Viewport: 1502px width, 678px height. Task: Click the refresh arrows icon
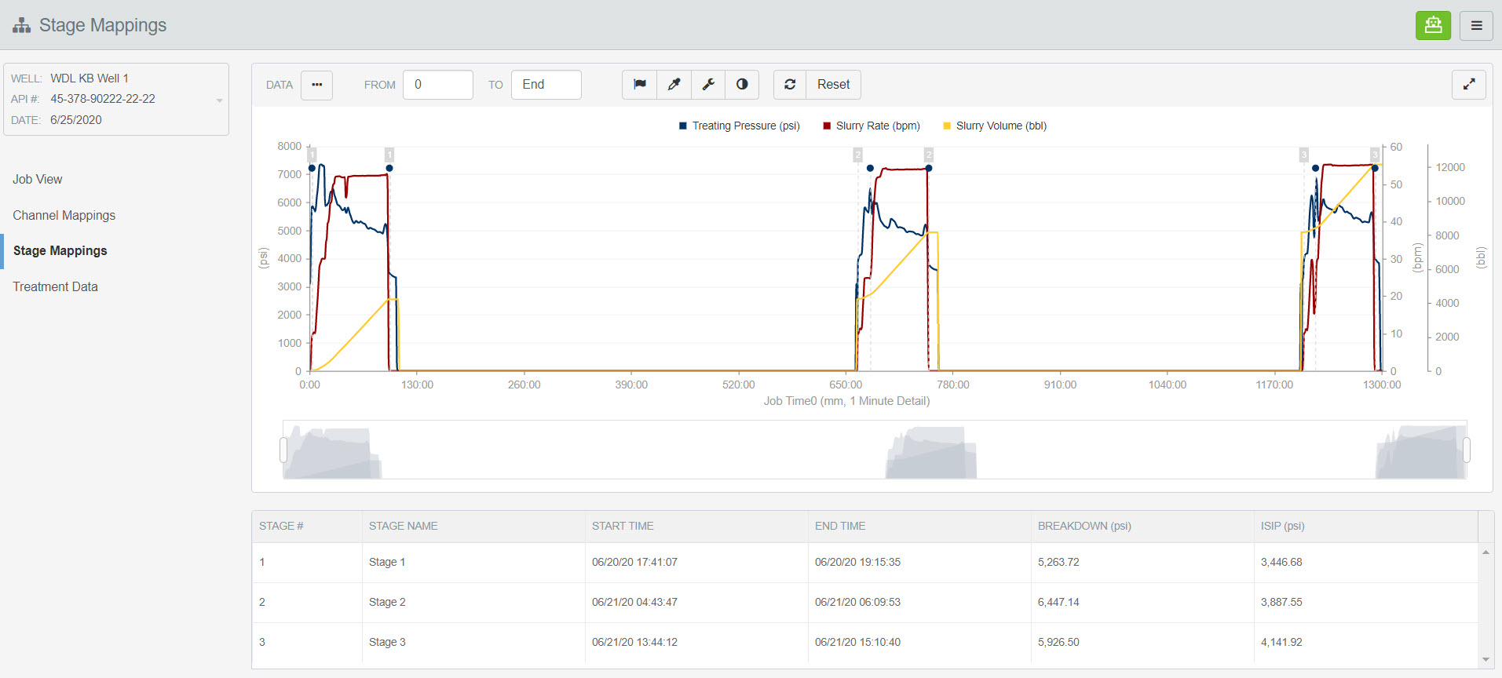tap(790, 85)
